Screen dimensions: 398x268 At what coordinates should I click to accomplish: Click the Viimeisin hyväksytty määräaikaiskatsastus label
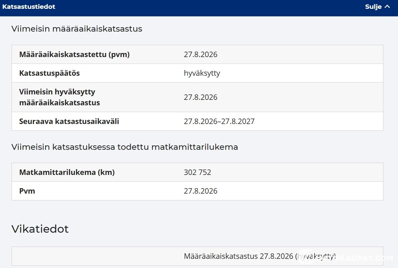pyautogui.click(x=59, y=97)
